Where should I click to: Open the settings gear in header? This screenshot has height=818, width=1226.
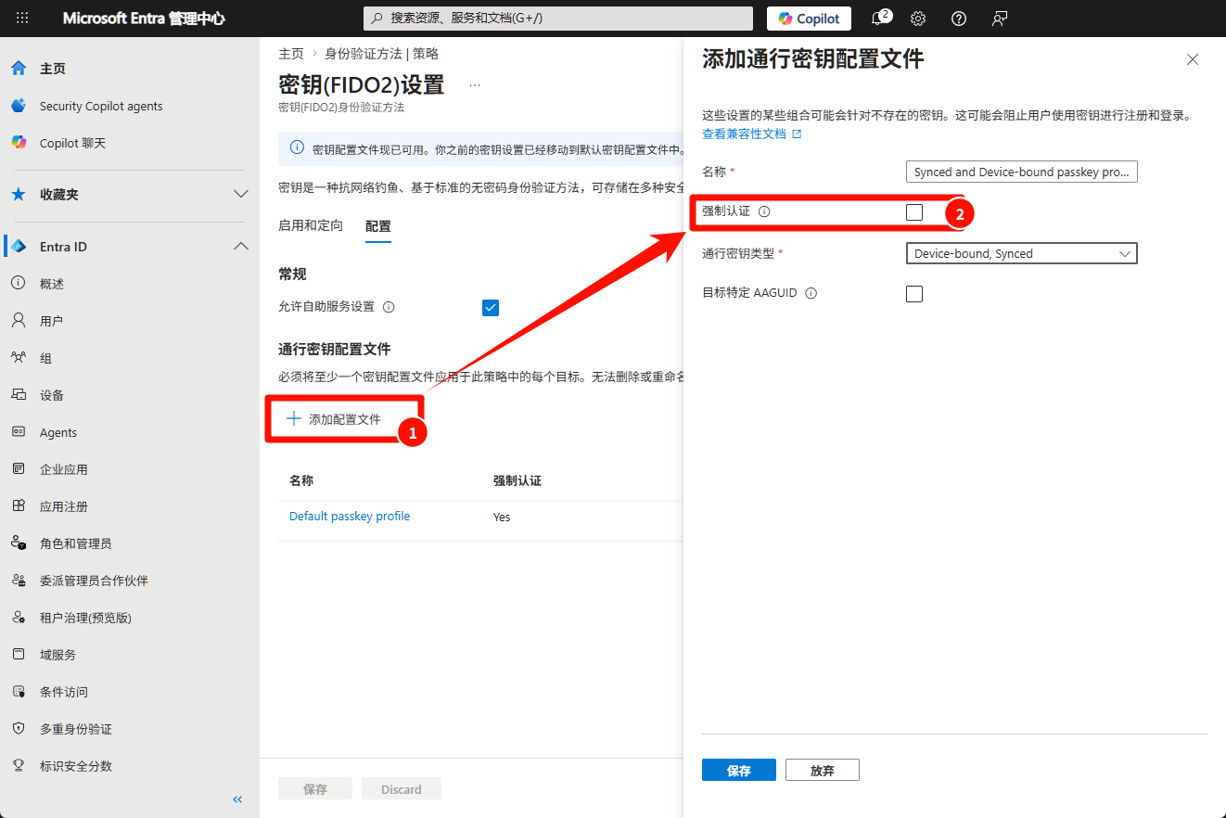(x=918, y=19)
